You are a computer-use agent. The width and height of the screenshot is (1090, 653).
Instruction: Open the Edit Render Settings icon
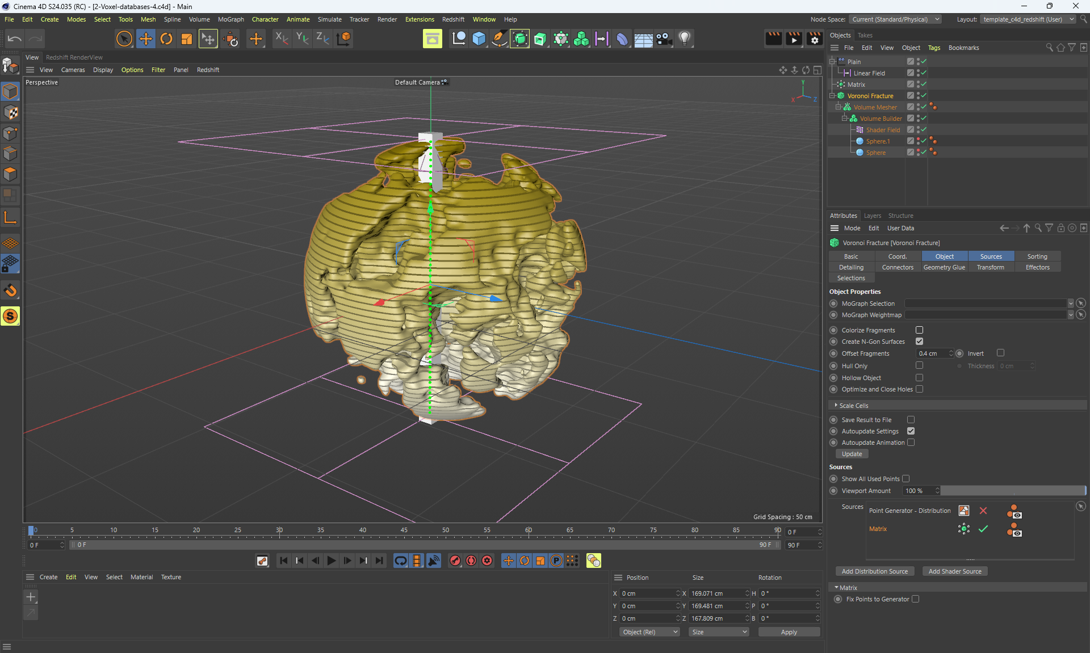[814, 39]
